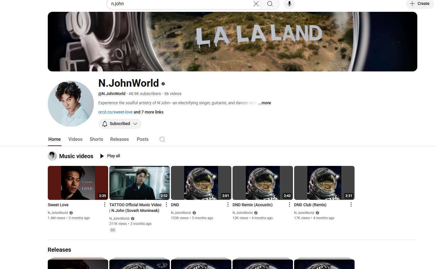Open more-actions menu for Sweet Love
This screenshot has height=269, width=436.
tap(105, 204)
